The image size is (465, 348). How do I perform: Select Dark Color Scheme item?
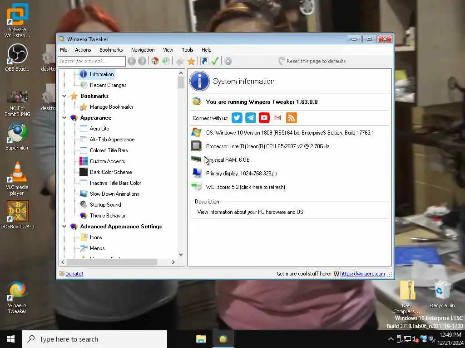(111, 172)
